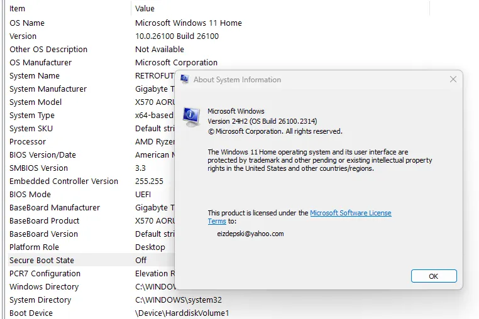Close the About System Information dialog
This screenshot has height=319, width=479.
click(x=453, y=79)
